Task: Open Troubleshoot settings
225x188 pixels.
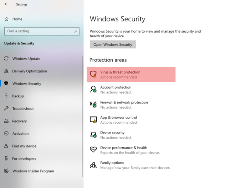Action: click(x=23, y=108)
